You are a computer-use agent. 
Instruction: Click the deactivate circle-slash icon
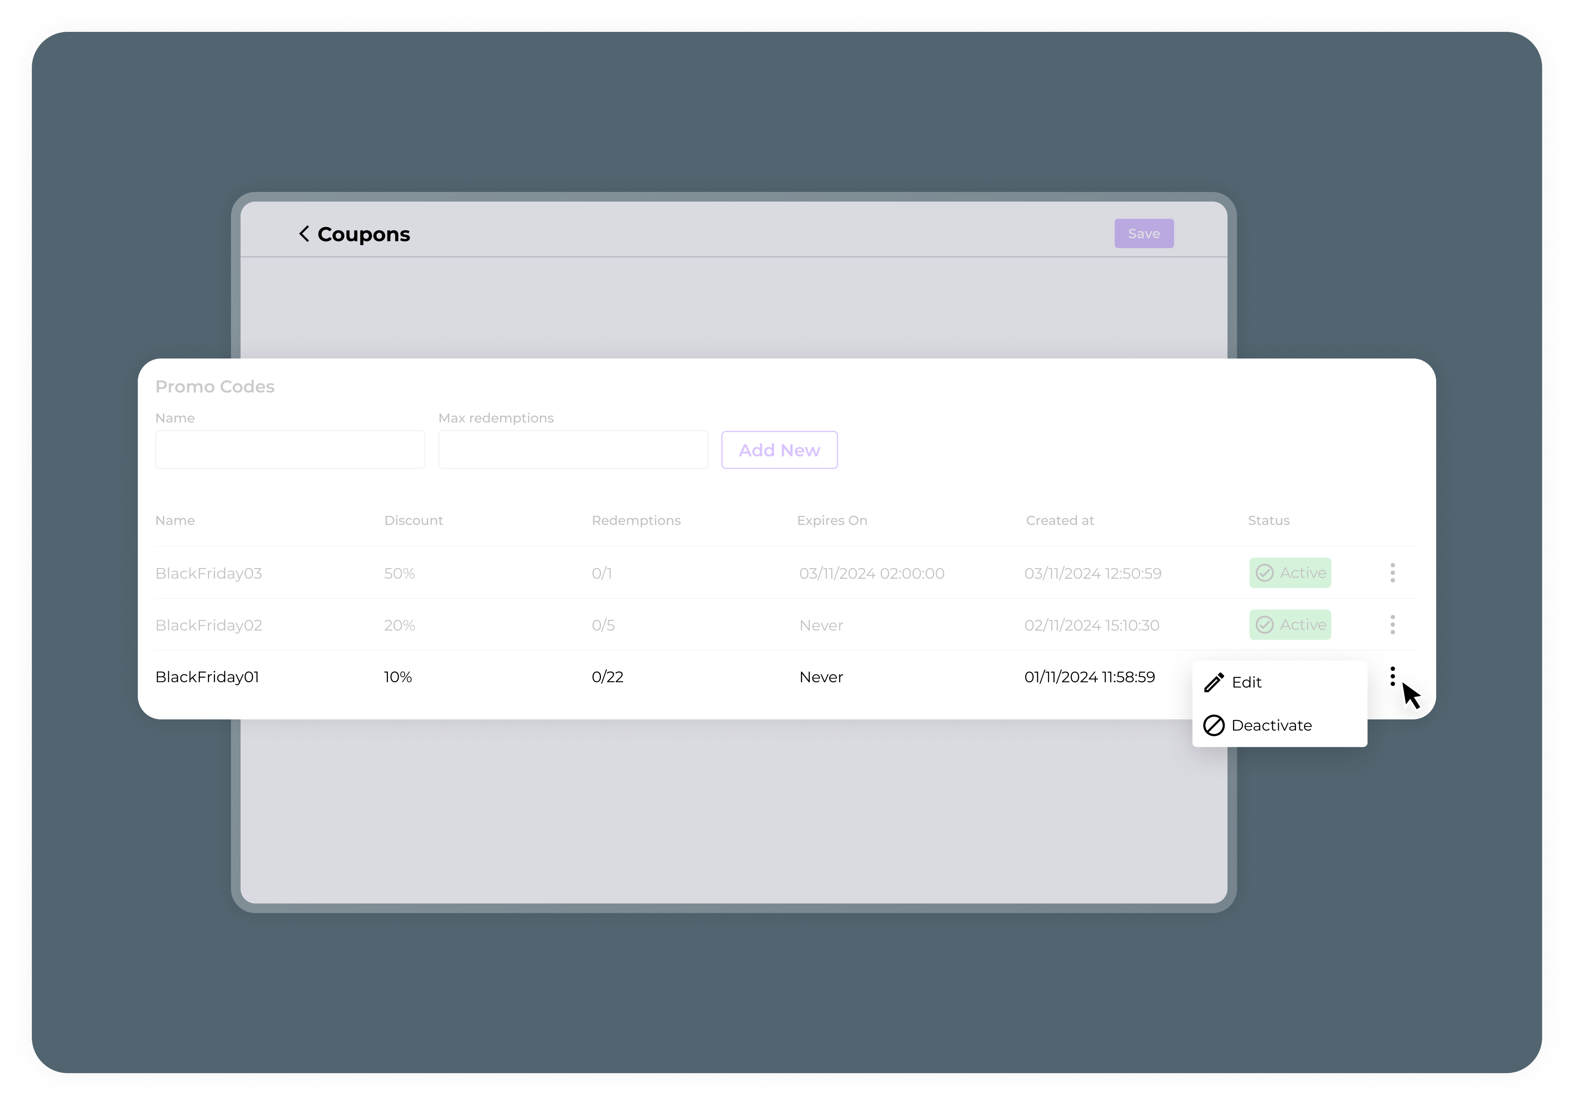point(1214,725)
